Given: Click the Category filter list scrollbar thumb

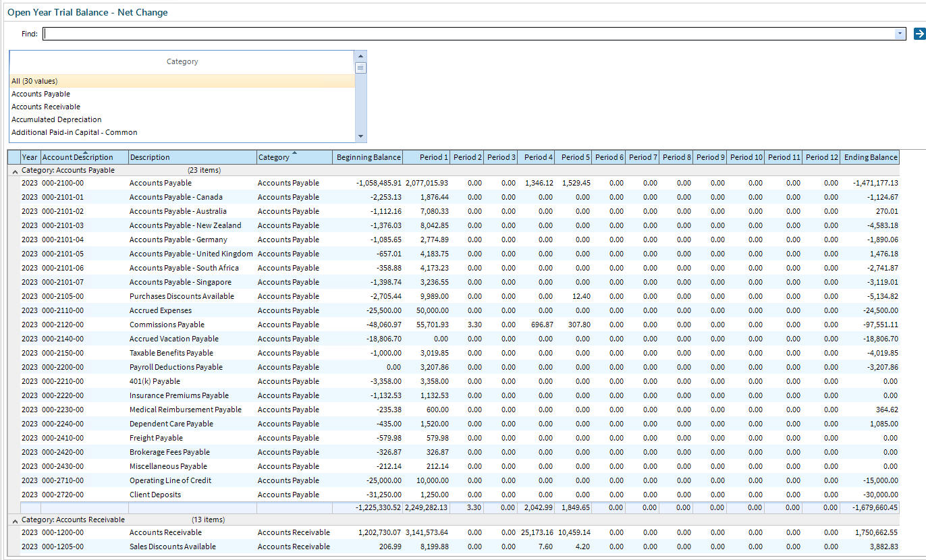Looking at the screenshot, I should [x=360, y=67].
